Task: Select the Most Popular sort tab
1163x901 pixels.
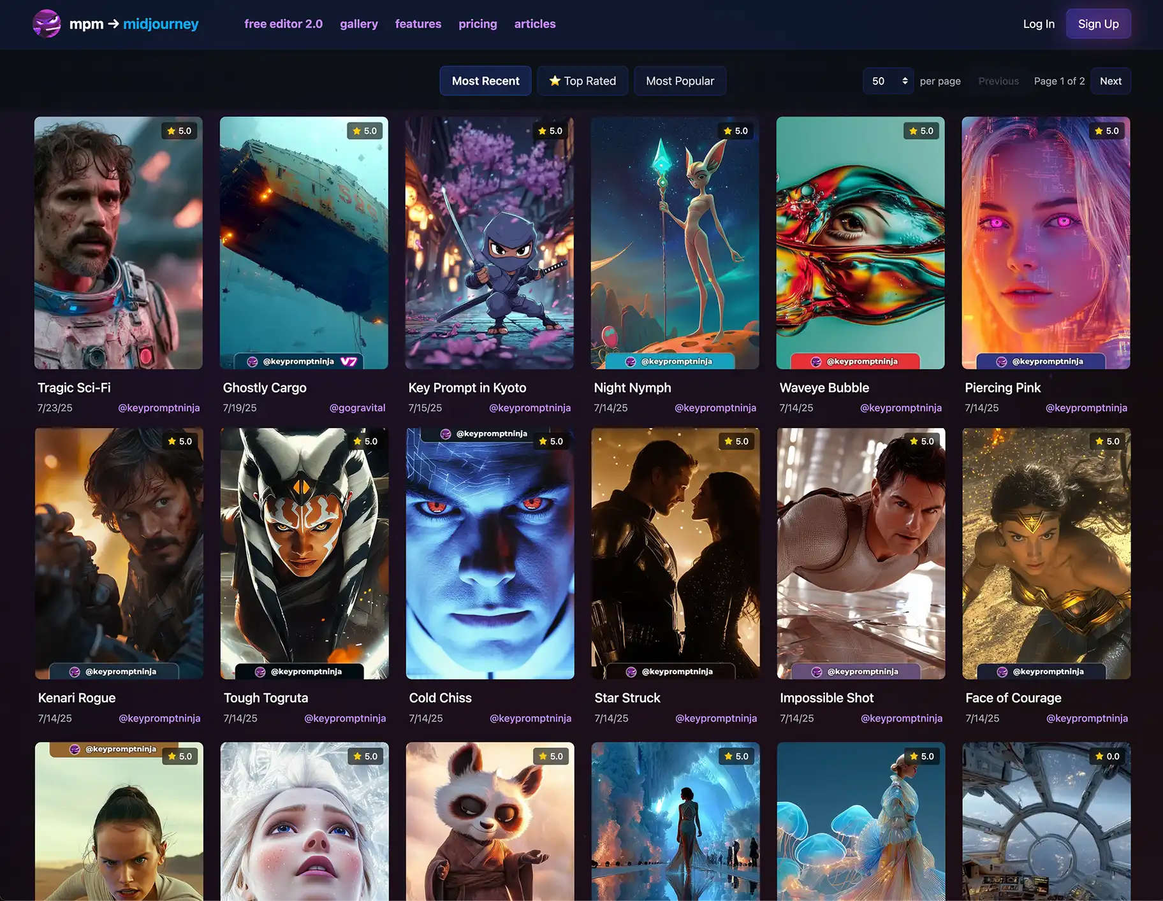Action: [x=680, y=81]
